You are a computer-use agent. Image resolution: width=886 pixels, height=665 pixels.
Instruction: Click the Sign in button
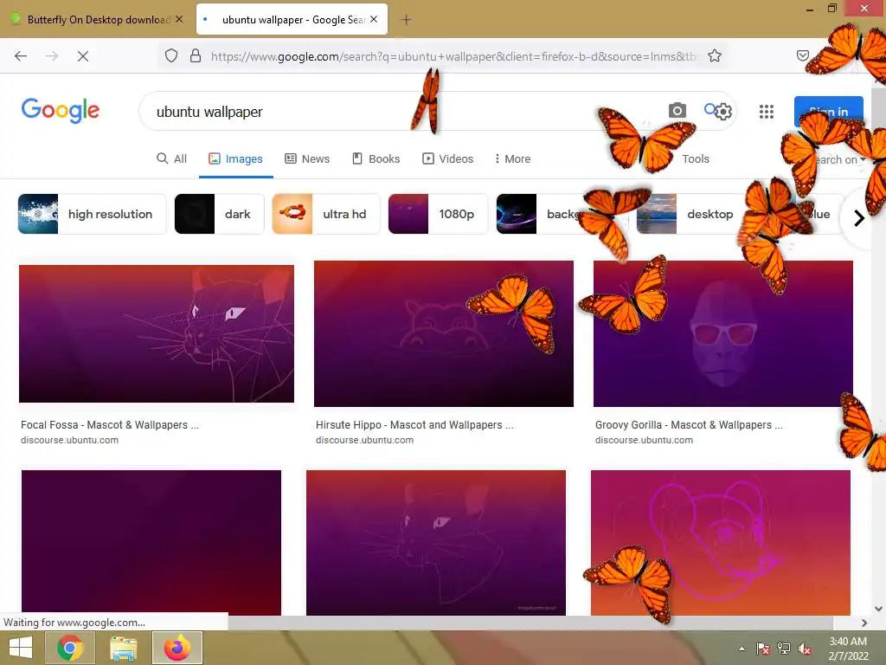pyautogui.click(x=828, y=112)
